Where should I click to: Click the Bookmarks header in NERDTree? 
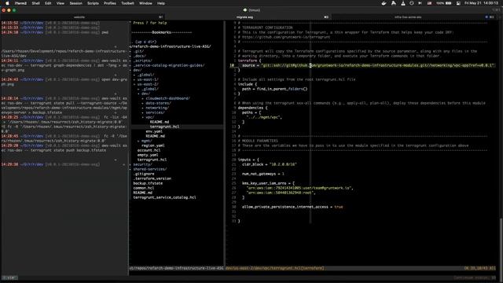point(162,32)
